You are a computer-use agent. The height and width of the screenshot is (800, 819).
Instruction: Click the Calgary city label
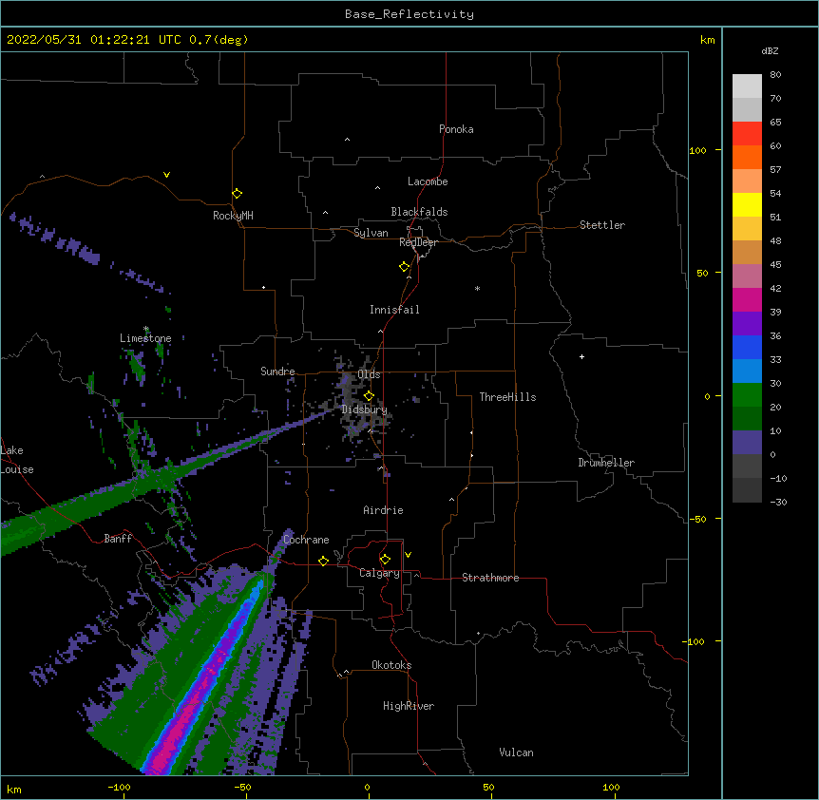click(x=380, y=573)
